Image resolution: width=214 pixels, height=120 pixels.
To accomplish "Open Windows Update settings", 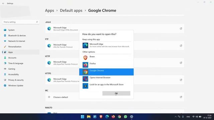I will click(21, 86).
